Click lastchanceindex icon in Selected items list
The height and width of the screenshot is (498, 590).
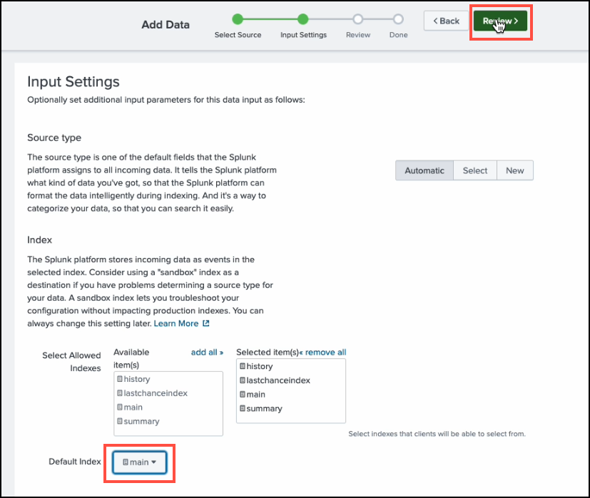click(x=243, y=380)
